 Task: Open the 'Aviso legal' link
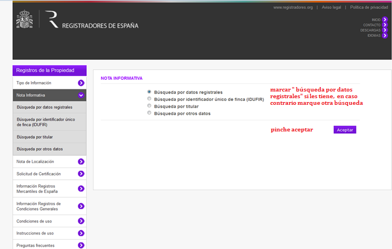(331, 8)
